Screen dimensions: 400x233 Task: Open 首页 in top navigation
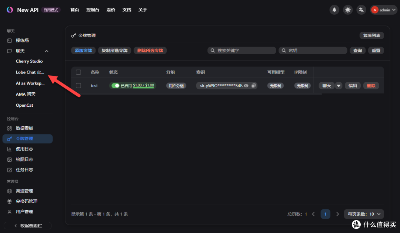pyautogui.click(x=75, y=10)
